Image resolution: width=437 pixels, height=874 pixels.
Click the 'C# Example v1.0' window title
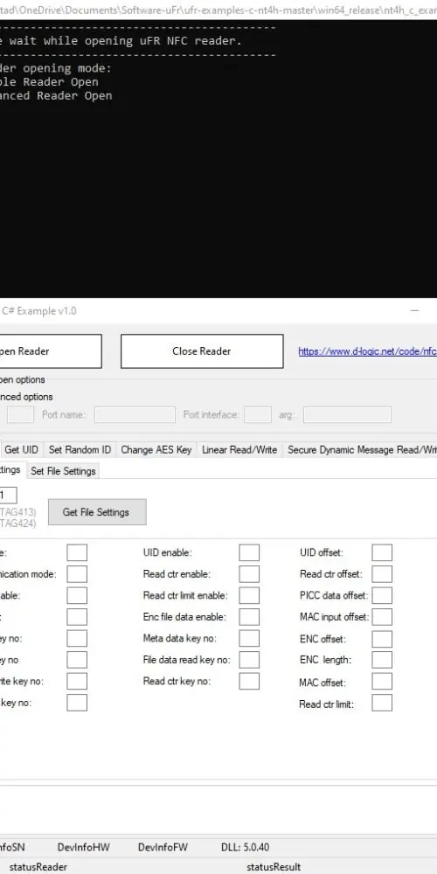click(39, 311)
